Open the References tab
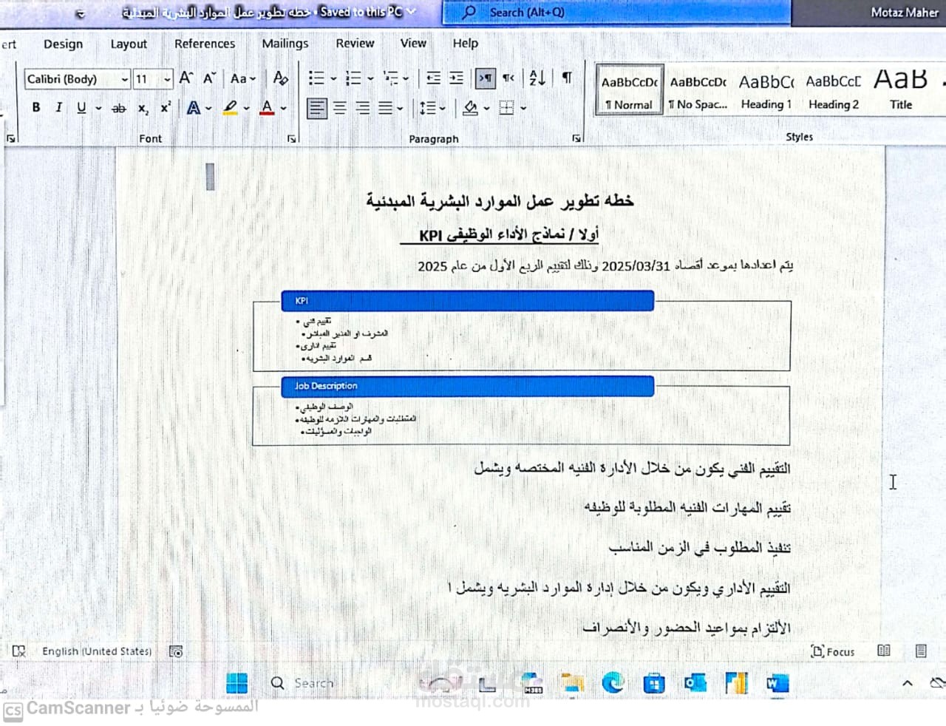The image size is (946, 726). click(x=205, y=44)
